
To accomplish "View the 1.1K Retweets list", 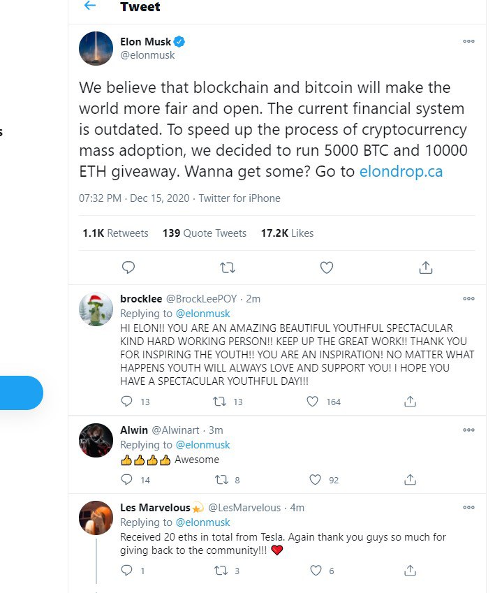I will (115, 233).
